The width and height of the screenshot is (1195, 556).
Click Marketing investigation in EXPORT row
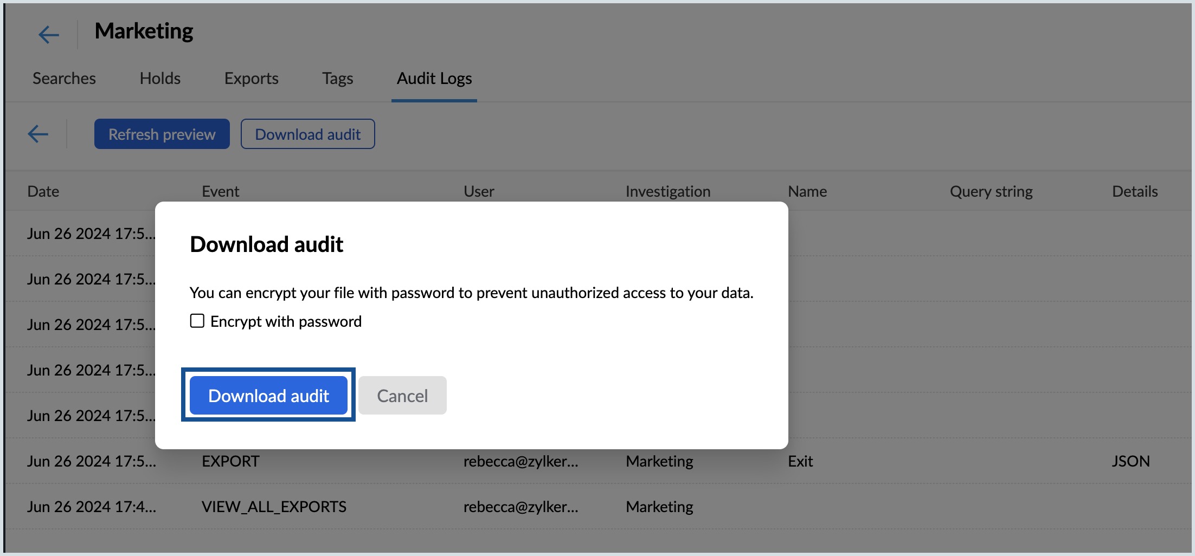[x=659, y=461]
